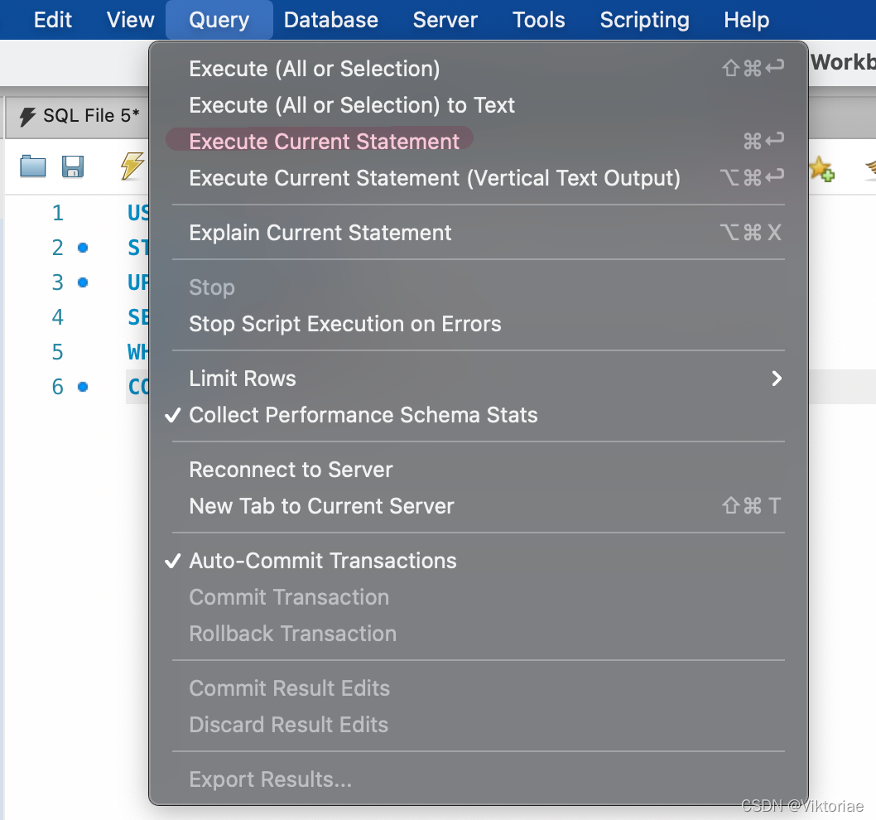The image size is (876, 820).
Task: Open the Tools menu
Action: (538, 20)
